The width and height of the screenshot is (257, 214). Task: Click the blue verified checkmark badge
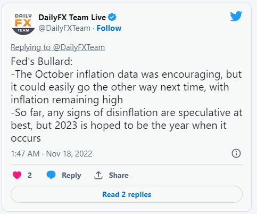[112, 18]
